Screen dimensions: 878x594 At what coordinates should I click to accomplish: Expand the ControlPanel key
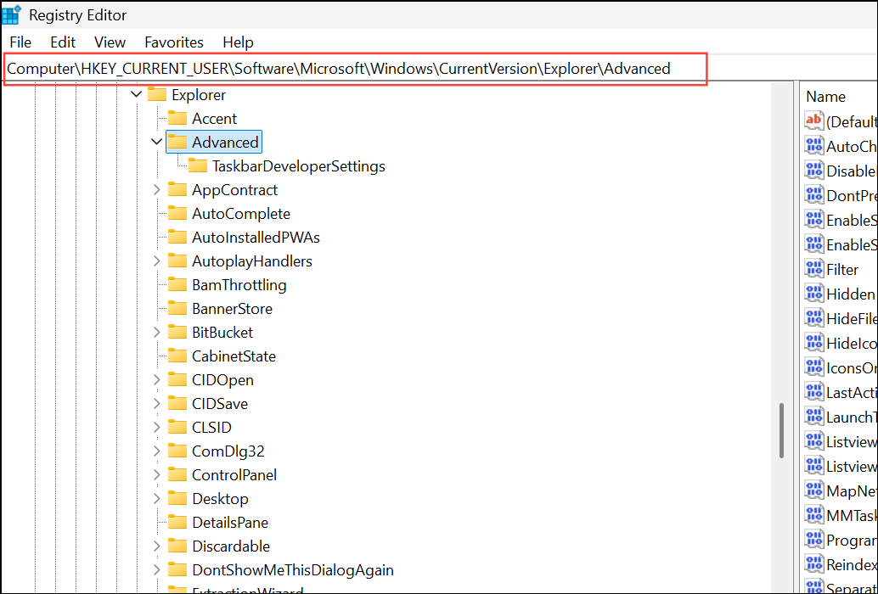click(x=157, y=475)
